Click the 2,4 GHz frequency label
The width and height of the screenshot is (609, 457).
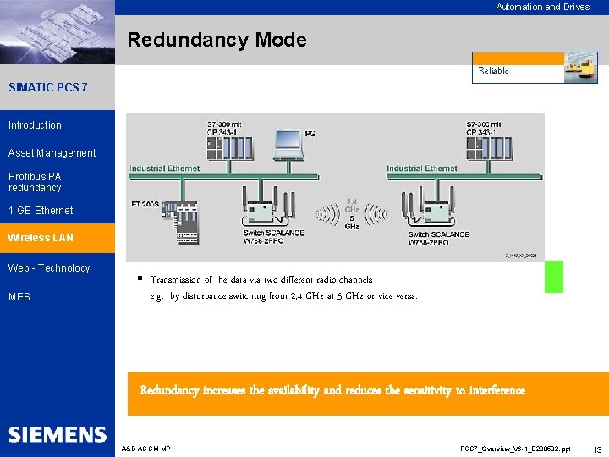pos(352,206)
